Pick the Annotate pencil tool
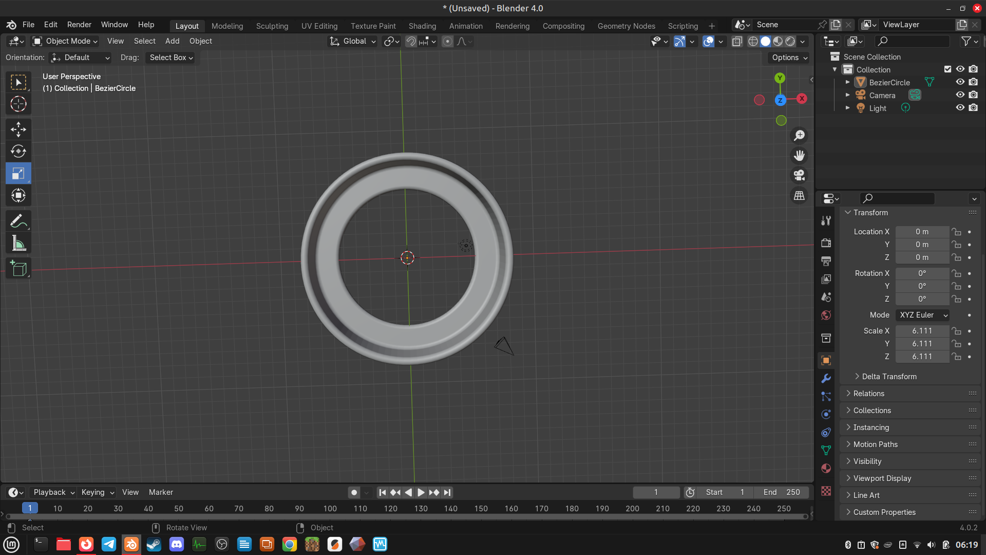The image size is (986, 555). tap(18, 221)
